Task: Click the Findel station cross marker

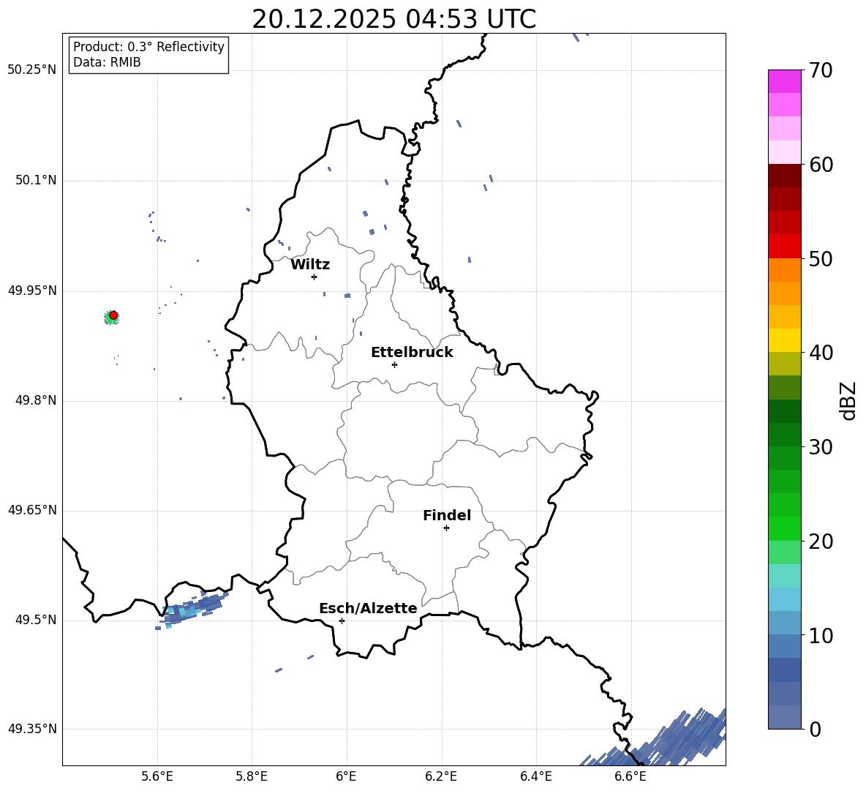Action: [x=446, y=528]
